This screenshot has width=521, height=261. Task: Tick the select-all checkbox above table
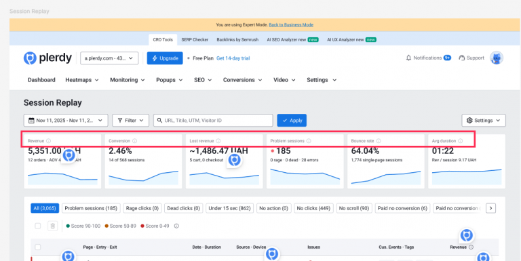coord(38,226)
